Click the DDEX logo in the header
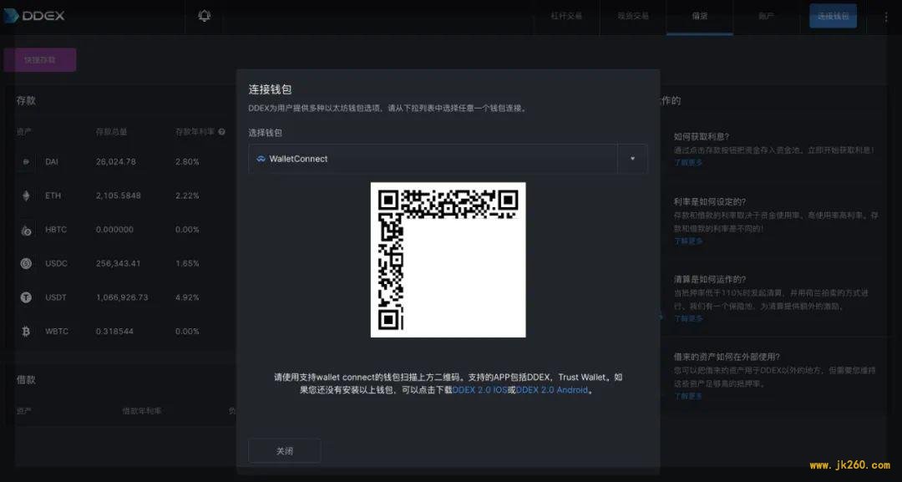Image resolution: width=902 pixels, height=482 pixels. pyautogui.click(x=33, y=16)
